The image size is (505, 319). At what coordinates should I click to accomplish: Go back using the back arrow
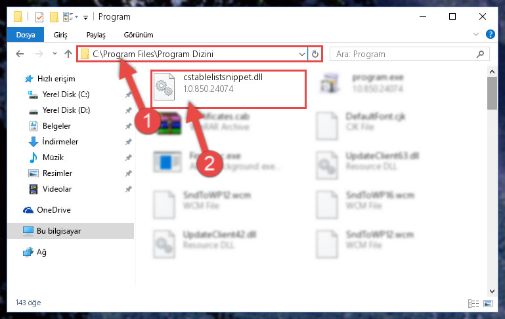point(20,54)
